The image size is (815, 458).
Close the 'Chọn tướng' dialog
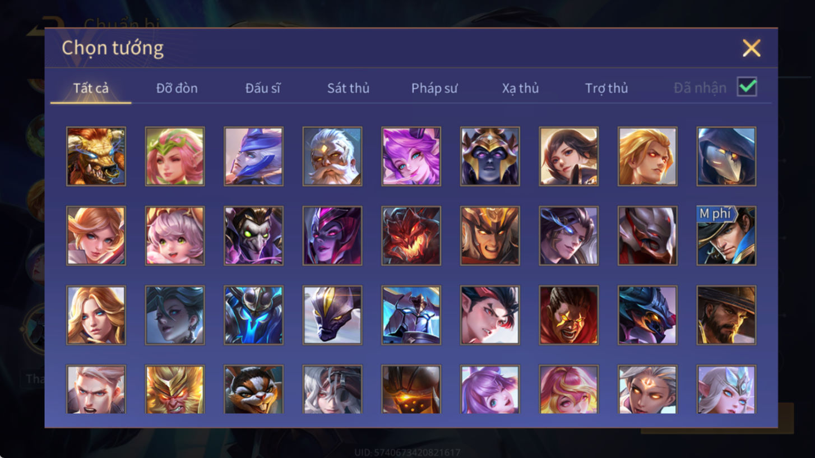[x=751, y=48]
